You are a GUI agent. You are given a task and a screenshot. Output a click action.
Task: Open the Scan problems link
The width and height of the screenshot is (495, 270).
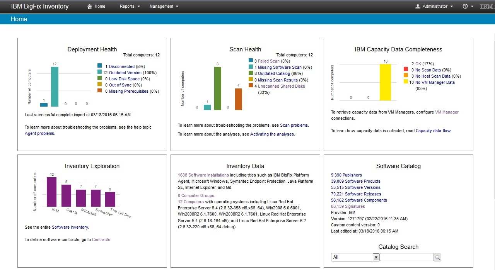point(294,125)
